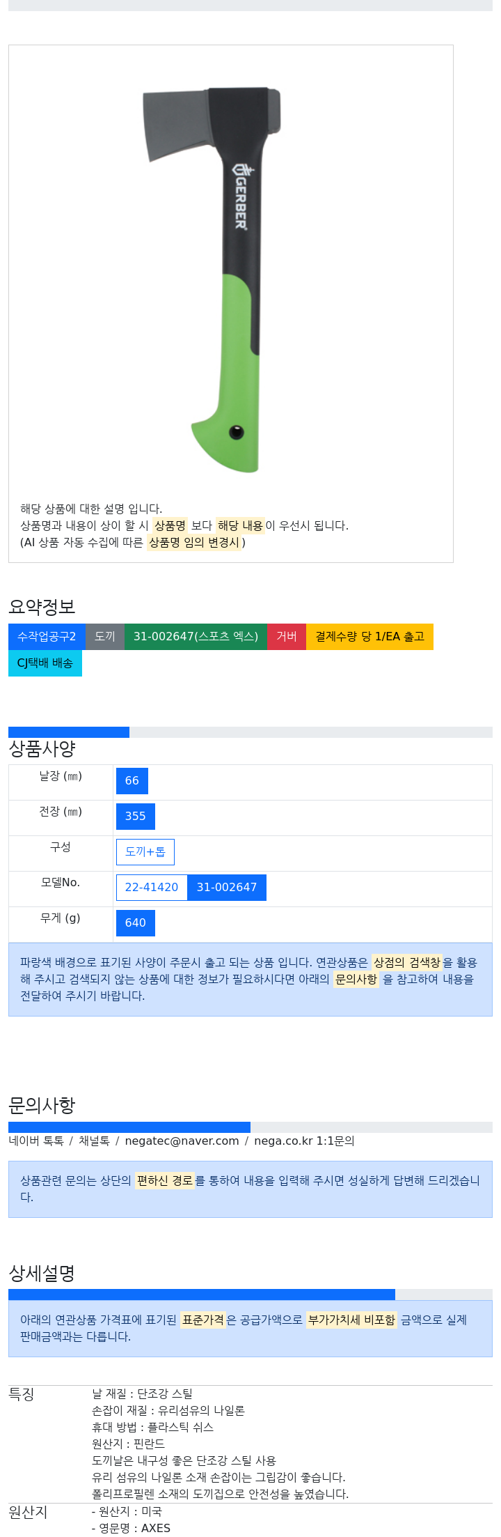Choose the 도끼+톱 composition option
Image resolution: width=501 pixels, height=1537 pixels.
pos(145,852)
